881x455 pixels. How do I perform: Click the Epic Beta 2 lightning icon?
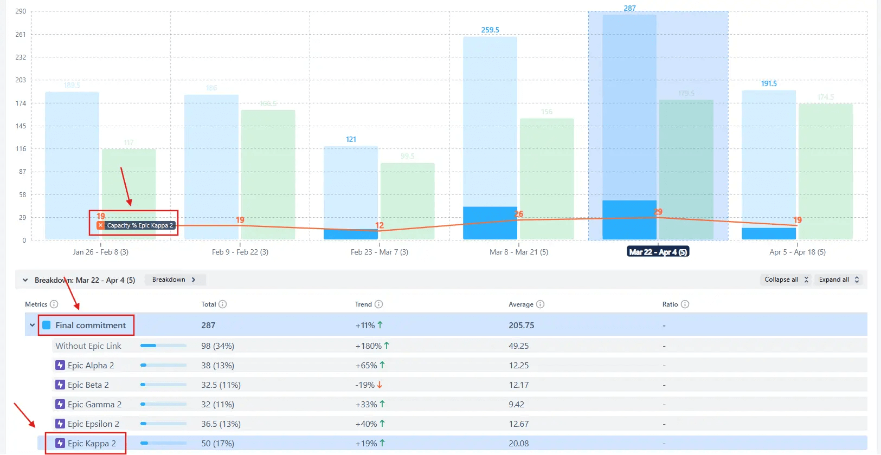[x=60, y=385]
